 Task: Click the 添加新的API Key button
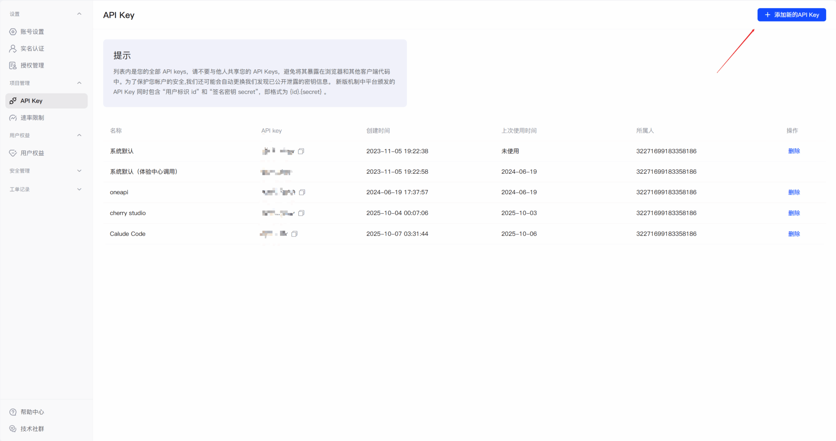[x=791, y=15]
